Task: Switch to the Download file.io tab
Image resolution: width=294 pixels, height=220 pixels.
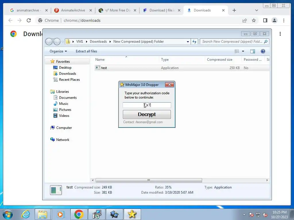Action: click(162, 10)
